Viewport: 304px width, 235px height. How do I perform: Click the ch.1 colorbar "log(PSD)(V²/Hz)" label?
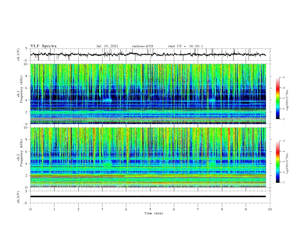[x=287, y=100]
